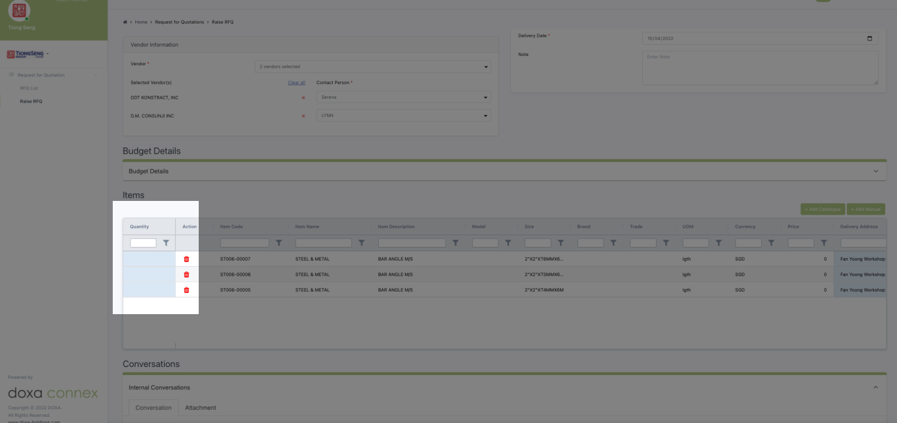
Task: Select the 2"X2"XT4MMX6M size cell
Action: (x=544, y=290)
